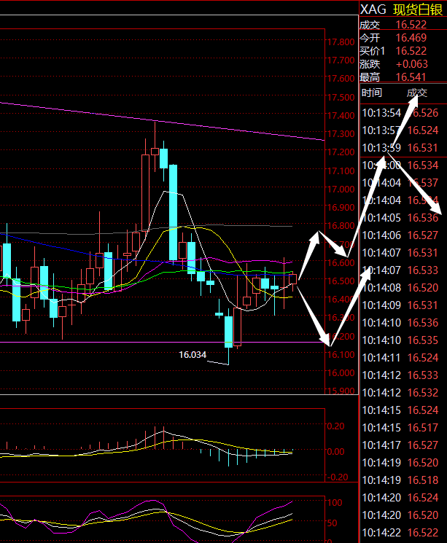The image size is (447, 543).
Task: Select the 现货白银 instrument name
Action: point(418,9)
